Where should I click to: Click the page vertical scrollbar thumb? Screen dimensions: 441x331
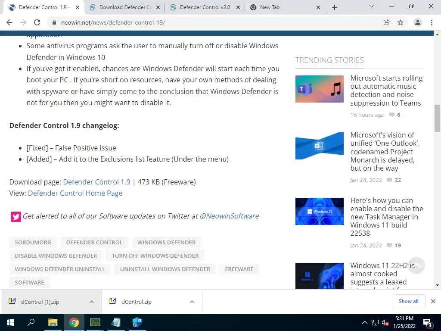(437, 118)
